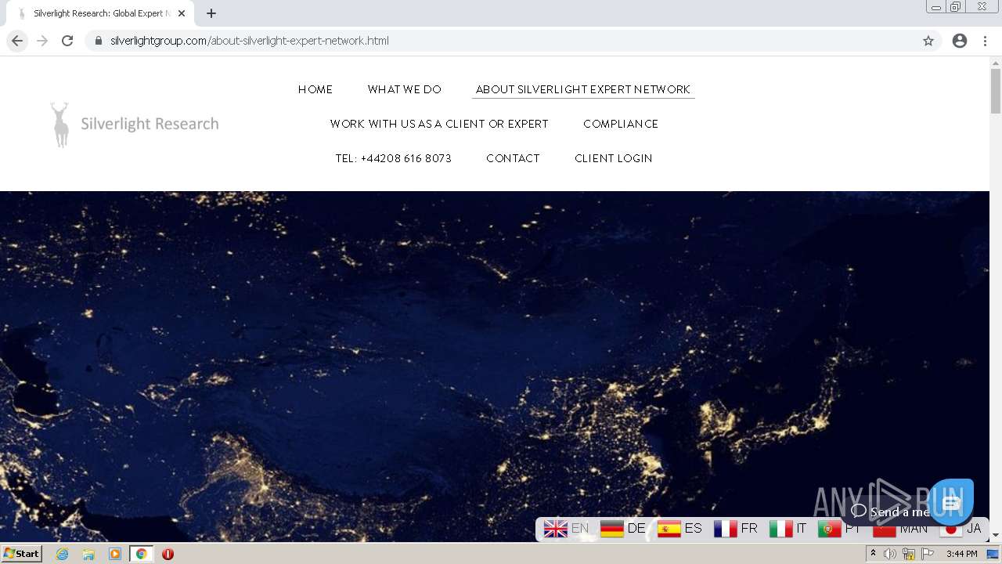This screenshot has width=1002, height=564.
Task: Click the padlock site info icon
Action: (x=98, y=41)
